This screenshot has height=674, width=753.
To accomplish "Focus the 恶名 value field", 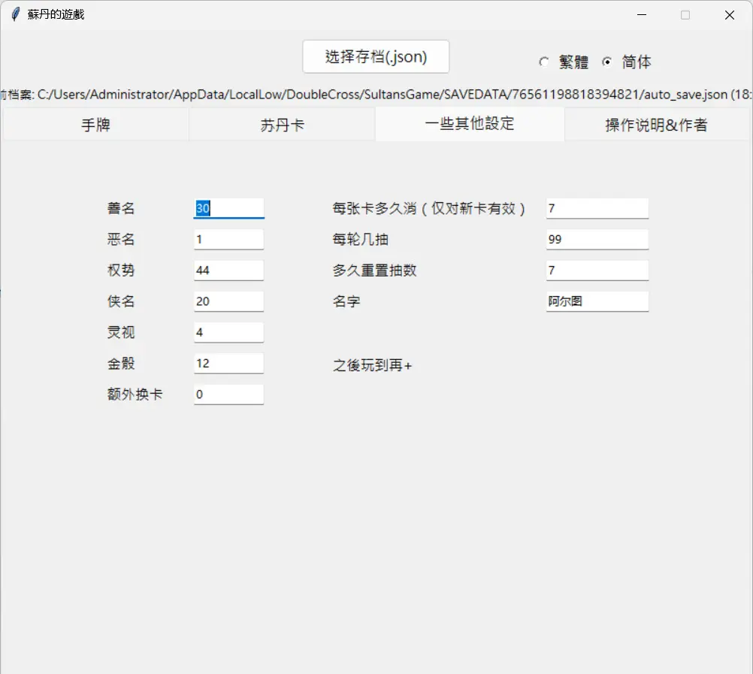I will pyautogui.click(x=228, y=240).
